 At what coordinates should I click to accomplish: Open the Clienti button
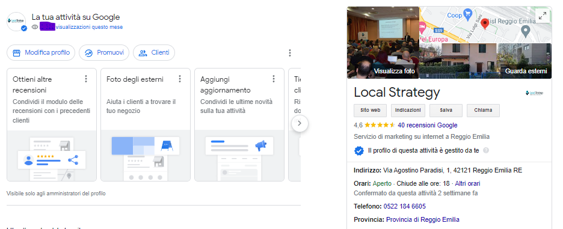(x=154, y=53)
